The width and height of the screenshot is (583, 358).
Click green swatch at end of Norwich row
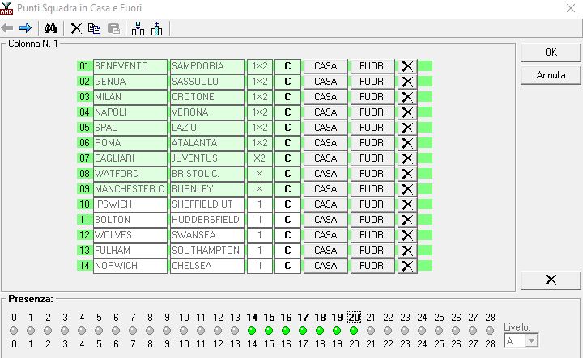[425, 266]
